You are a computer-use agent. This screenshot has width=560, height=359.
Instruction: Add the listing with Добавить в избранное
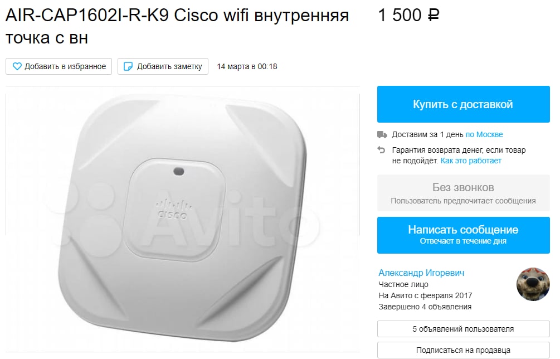59,66
